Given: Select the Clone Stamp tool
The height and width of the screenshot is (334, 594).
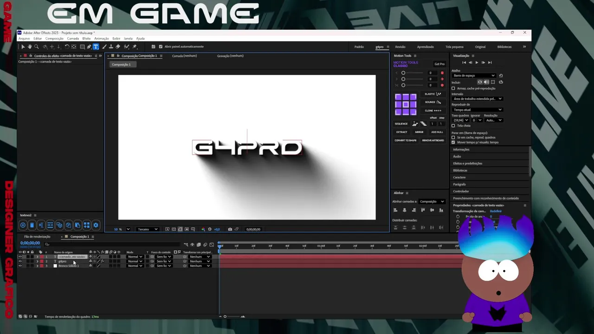Looking at the screenshot, I should 111,46.
